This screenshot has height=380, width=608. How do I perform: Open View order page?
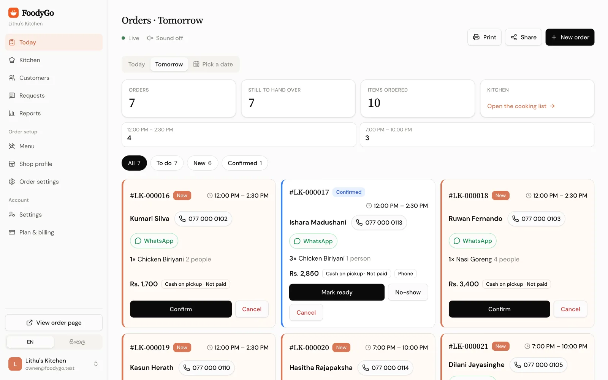(x=54, y=323)
